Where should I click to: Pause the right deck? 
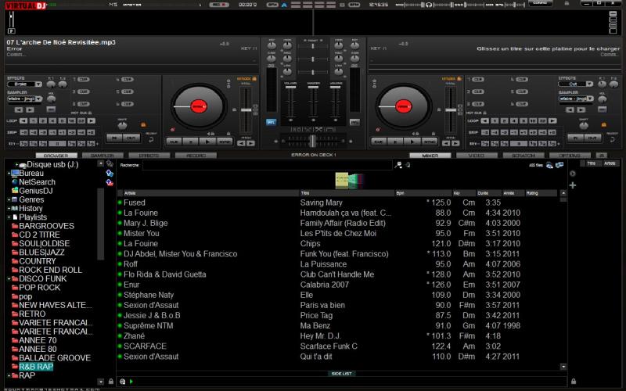pyautogui.click(x=395, y=142)
